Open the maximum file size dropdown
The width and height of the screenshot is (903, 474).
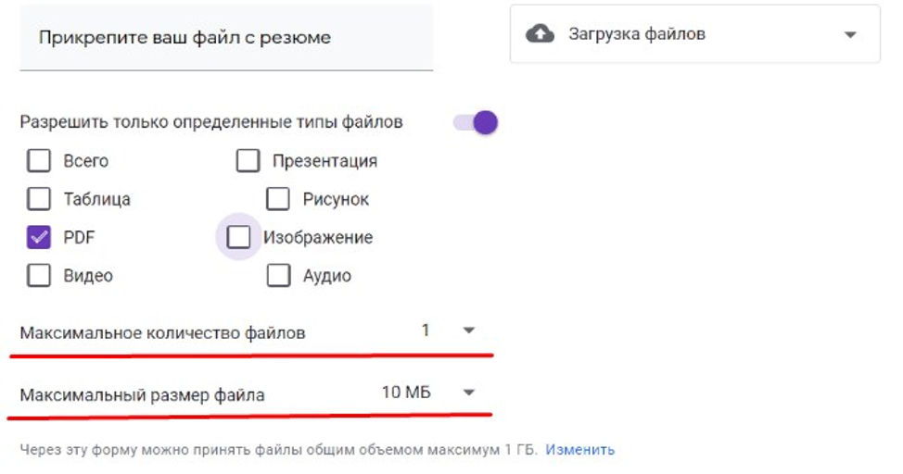[469, 393]
